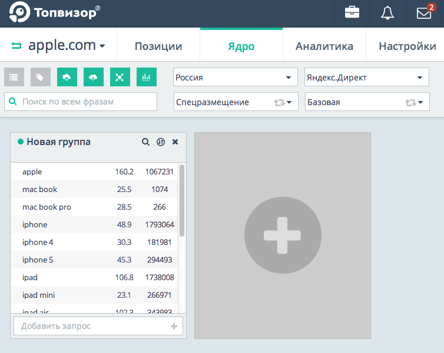This screenshot has height=353, width=444.
Task: Click the list view icon in toolbar
Action: coord(14,77)
